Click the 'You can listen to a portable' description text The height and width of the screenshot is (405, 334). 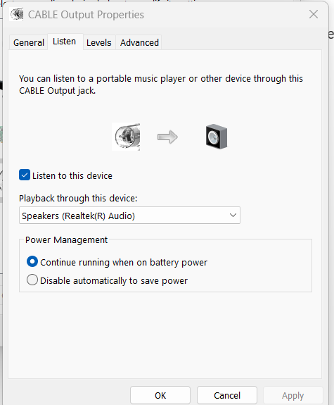point(161,85)
